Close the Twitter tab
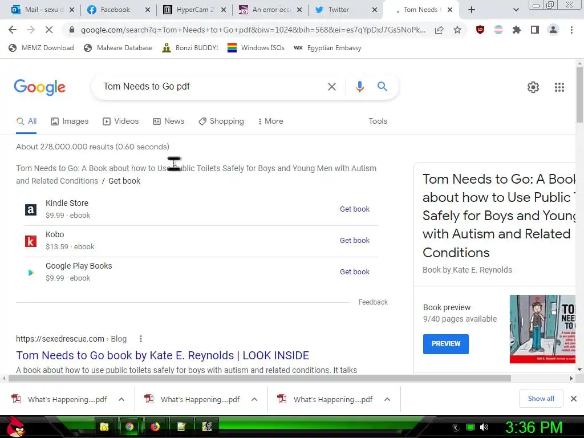The width and height of the screenshot is (584, 438). click(375, 10)
